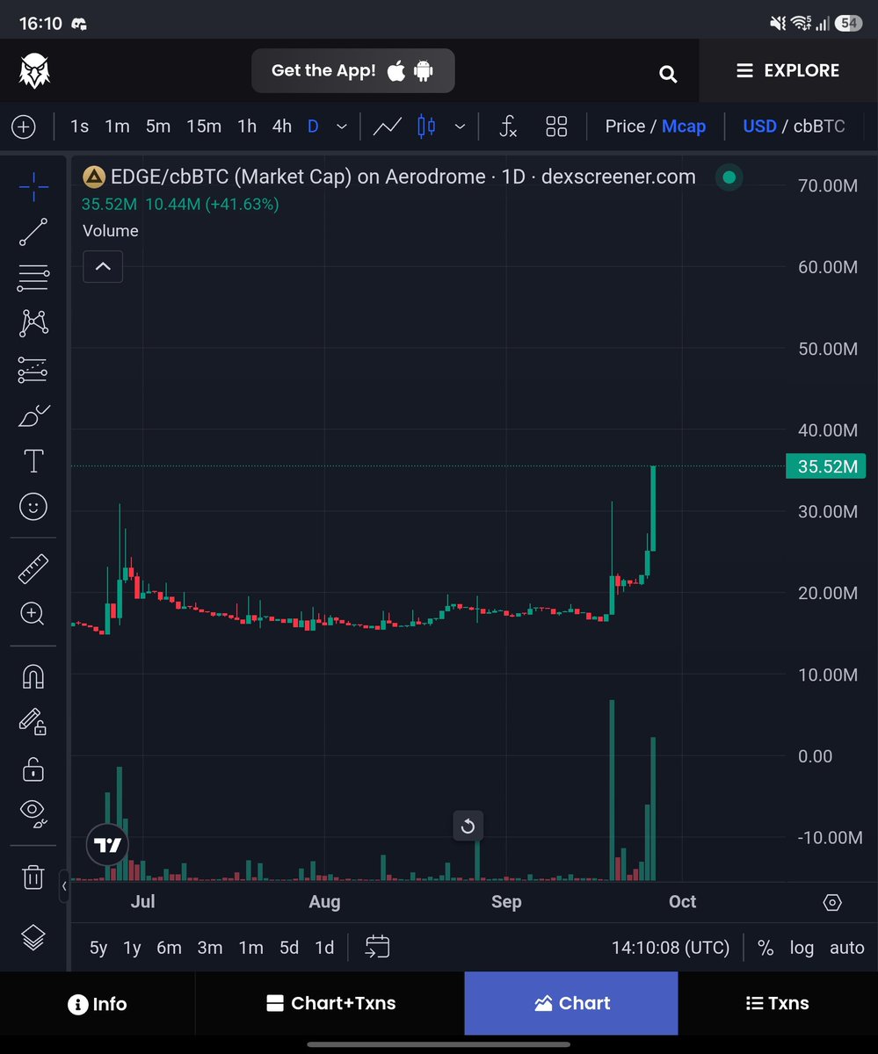The width and height of the screenshot is (878, 1054).
Task: Toggle log scale
Action: point(802,948)
